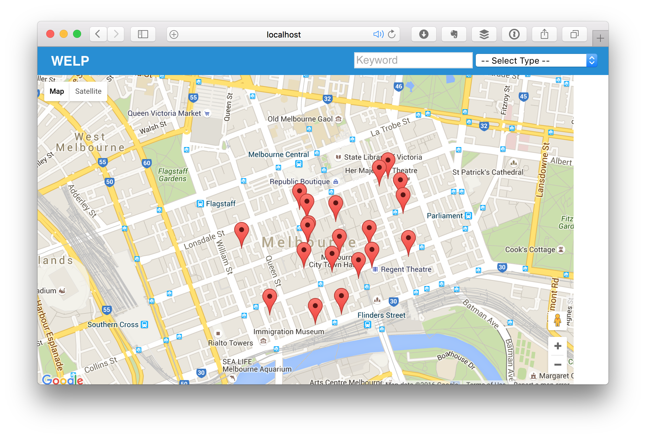Click the Buffer stacked layers extension icon

(484, 34)
